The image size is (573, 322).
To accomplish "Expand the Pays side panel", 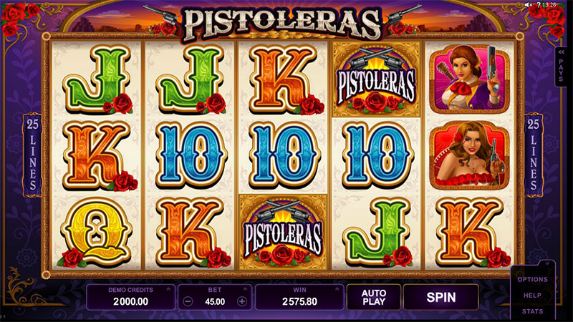I will tap(561, 67).
